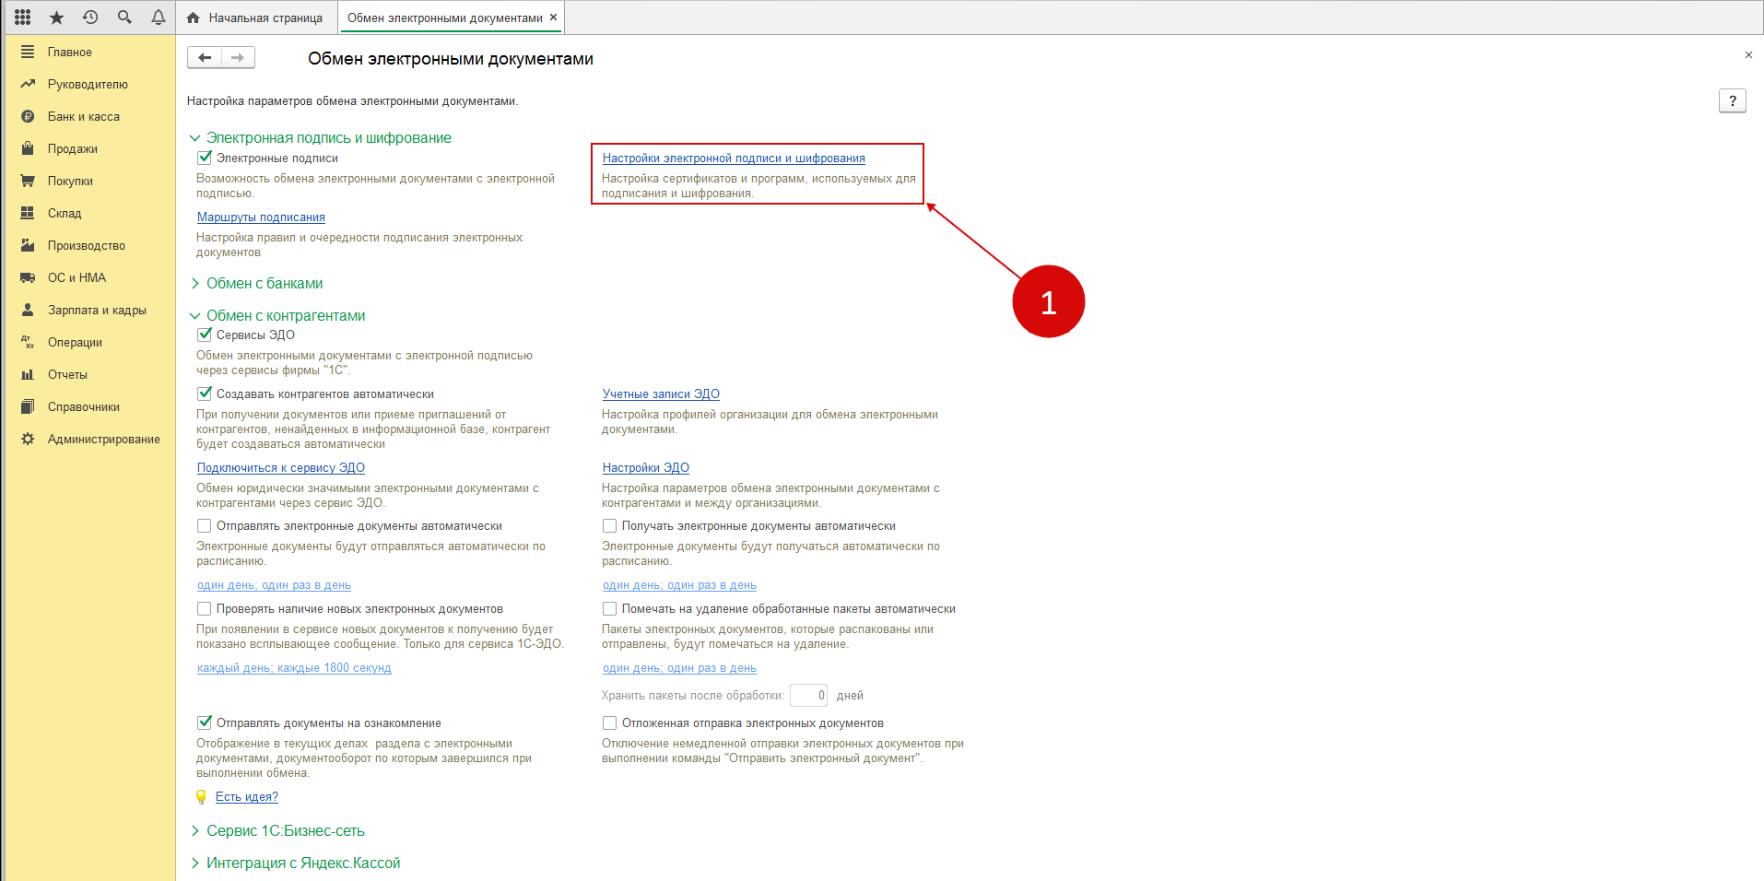Switch to Начальная страница tab
This screenshot has width=1764, height=881.
[x=255, y=18]
